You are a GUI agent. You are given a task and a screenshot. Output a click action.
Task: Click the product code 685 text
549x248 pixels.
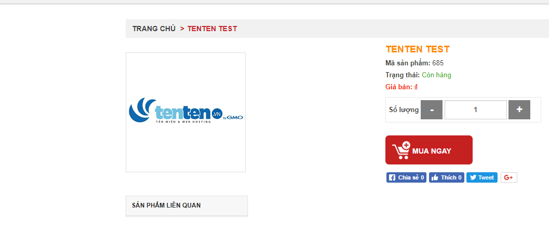tap(438, 63)
